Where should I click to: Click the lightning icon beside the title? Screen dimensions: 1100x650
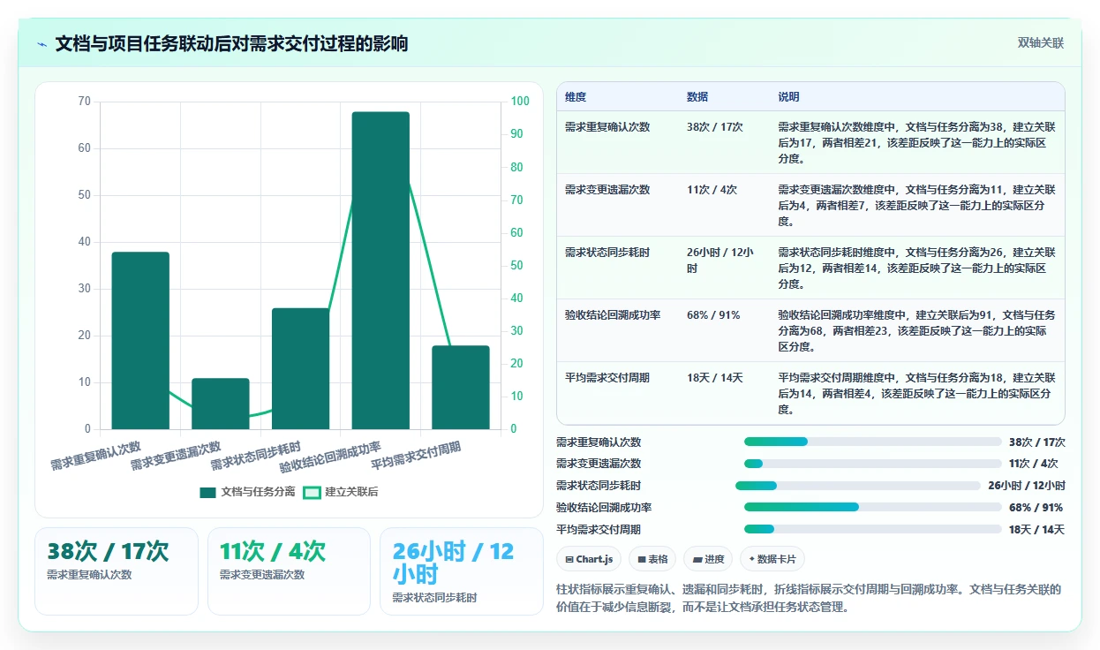pos(42,43)
